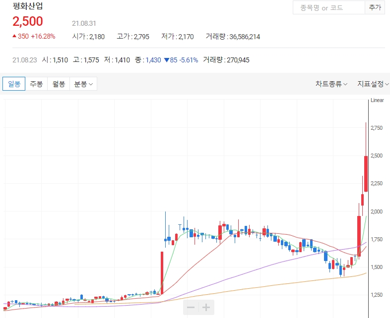Click the 거래량 36,586,214 volume value
This screenshot has height=318, width=390.
(x=233, y=37)
